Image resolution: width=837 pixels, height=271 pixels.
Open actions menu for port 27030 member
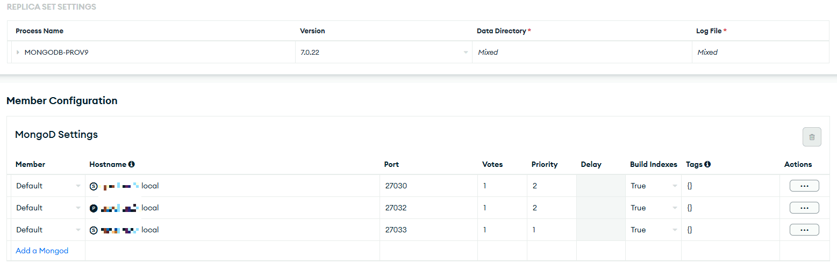[x=804, y=186]
